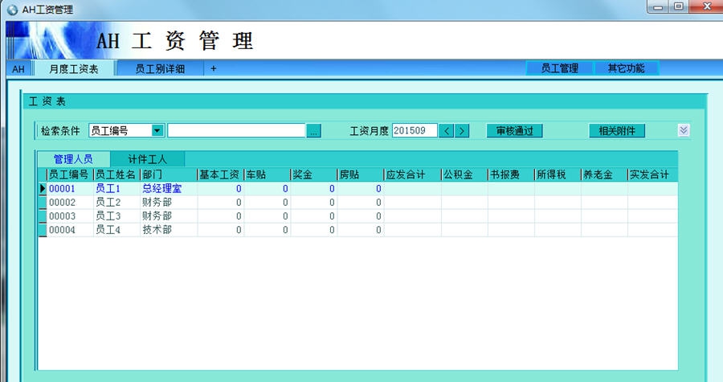Click 财务部 cell in row 00002
The width and height of the screenshot is (723, 382).
(x=169, y=202)
